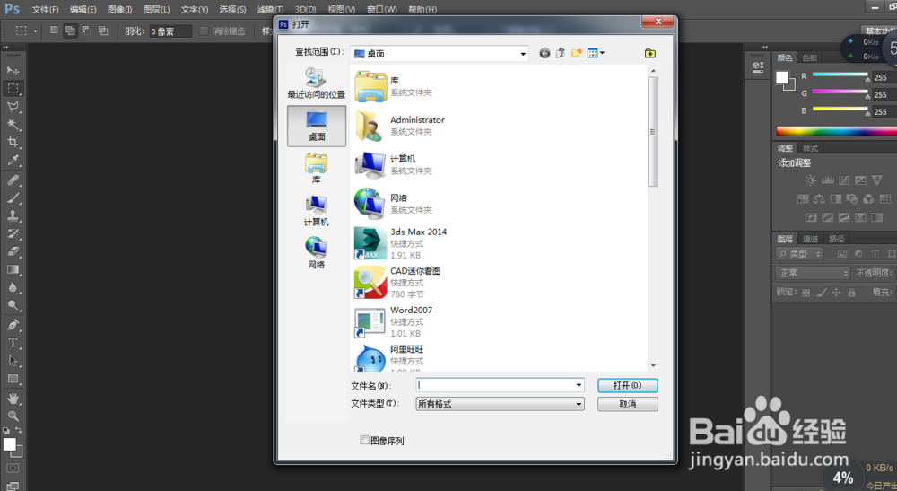Select the Zoom tool
897x491 pixels.
13,416
